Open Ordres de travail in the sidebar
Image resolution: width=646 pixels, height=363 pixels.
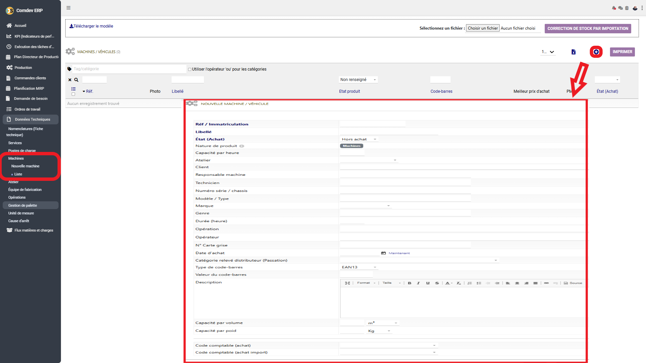pos(27,109)
